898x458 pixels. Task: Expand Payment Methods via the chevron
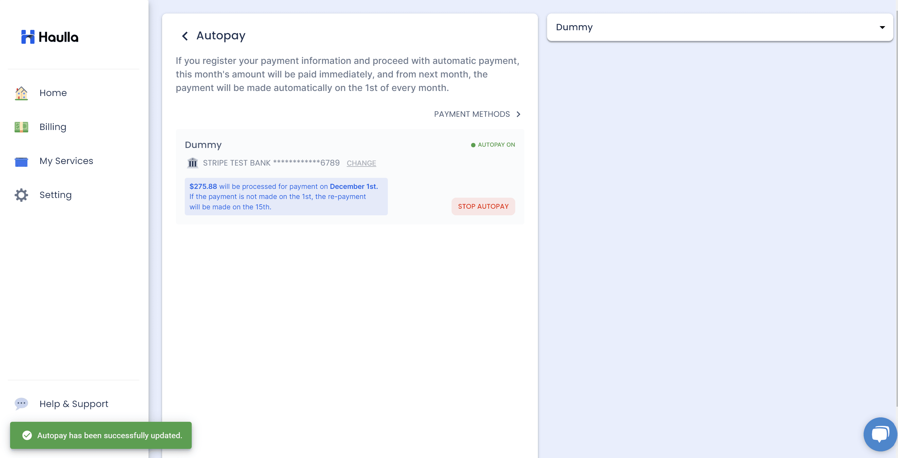[518, 114]
